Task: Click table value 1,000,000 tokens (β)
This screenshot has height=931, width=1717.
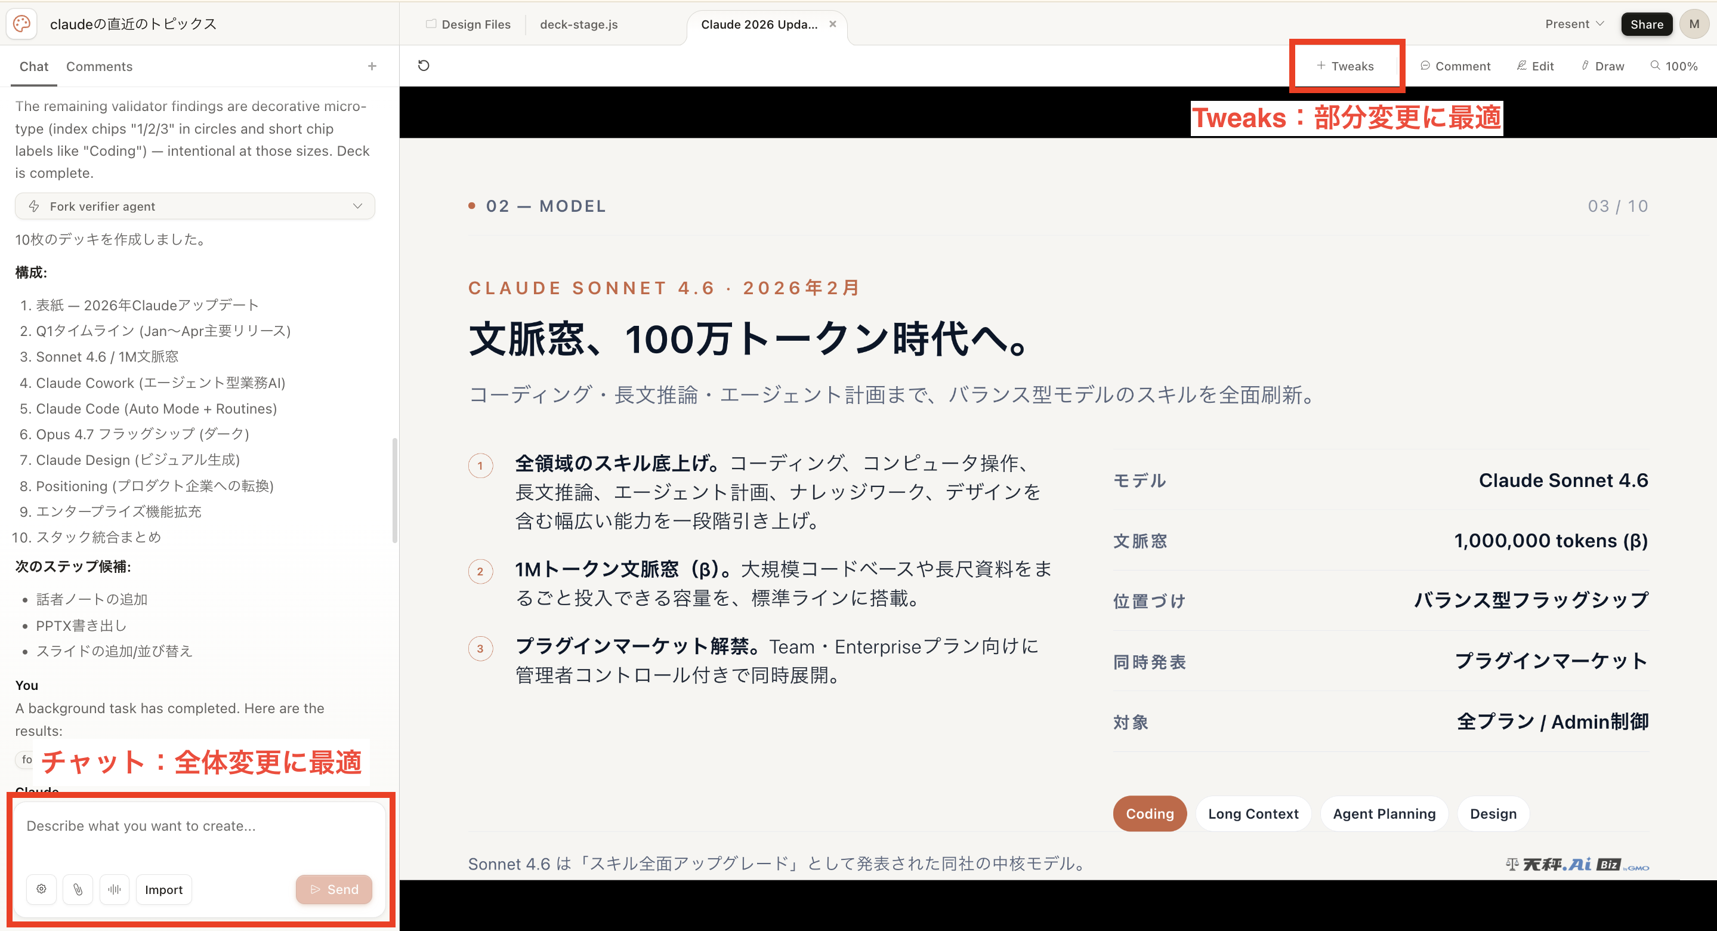Action: click(1551, 541)
